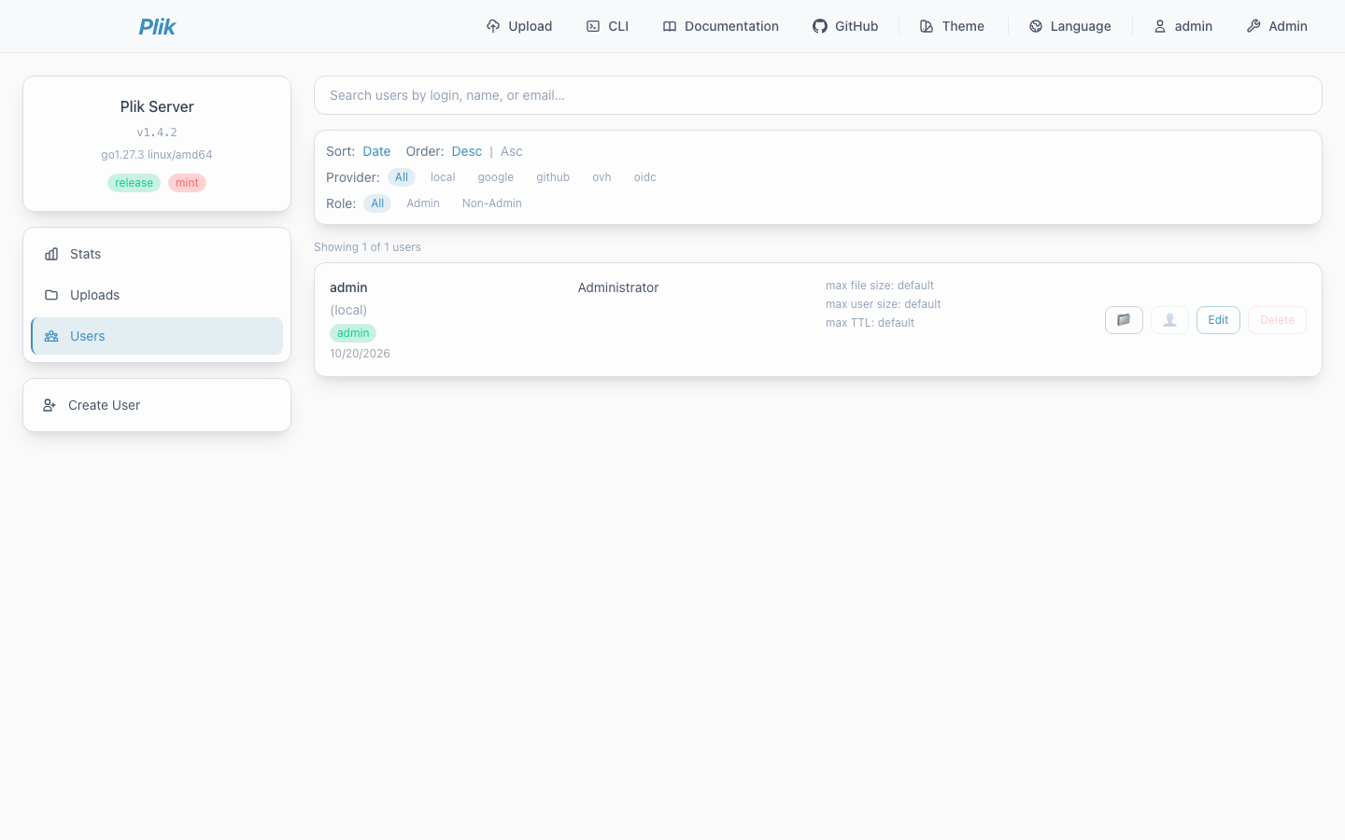
Task: Go to Uploads in the sidebar
Action: (x=157, y=295)
